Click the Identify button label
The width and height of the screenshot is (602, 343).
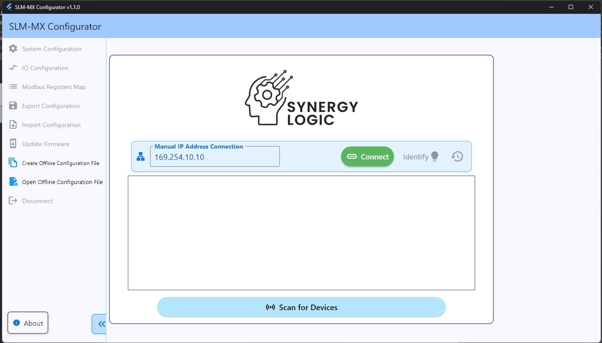(x=416, y=157)
